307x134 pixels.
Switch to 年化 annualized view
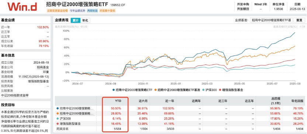(x=85, y=20)
